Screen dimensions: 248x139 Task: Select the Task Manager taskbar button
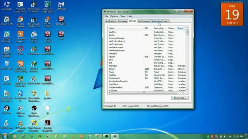click(x=115, y=136)
